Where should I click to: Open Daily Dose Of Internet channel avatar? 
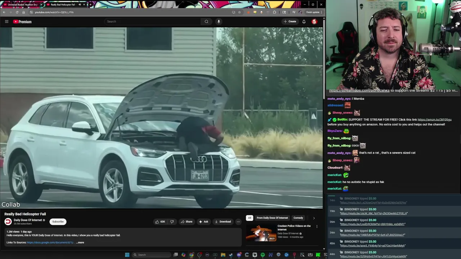(x=8, y=222)
